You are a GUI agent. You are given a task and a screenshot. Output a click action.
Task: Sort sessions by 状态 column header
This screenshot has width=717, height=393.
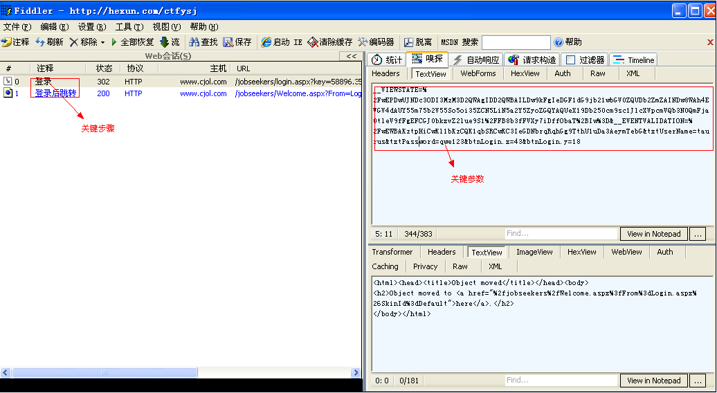coord(104,68)
